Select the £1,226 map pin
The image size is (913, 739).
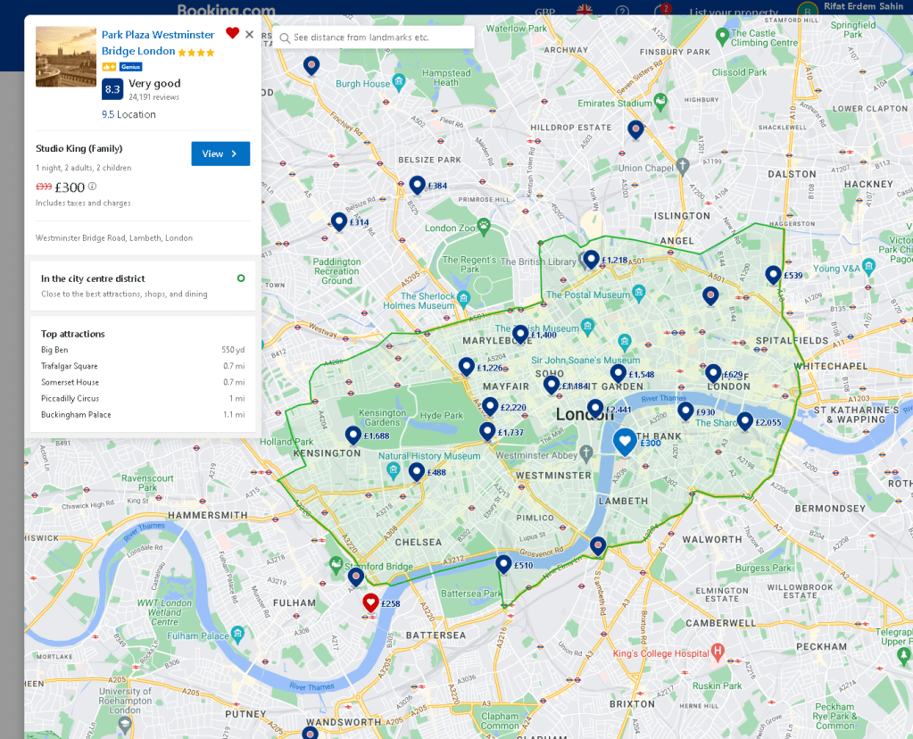(467, 367)
